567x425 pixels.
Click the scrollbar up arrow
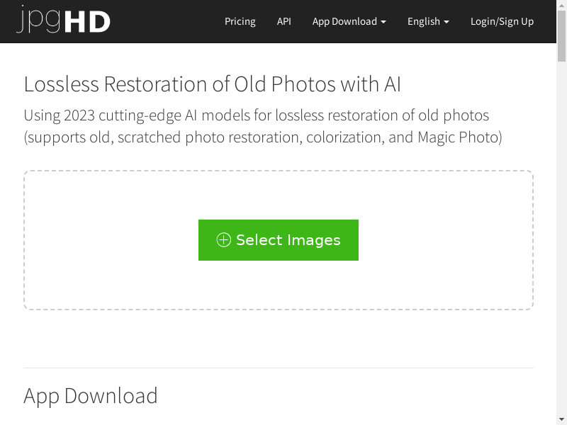(561, 5)
